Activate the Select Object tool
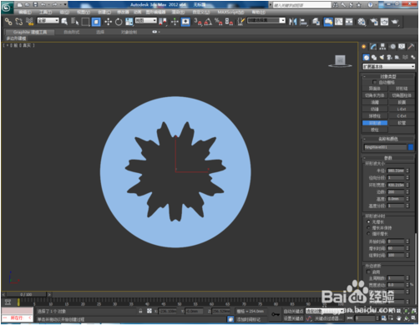 pos(64,22)
